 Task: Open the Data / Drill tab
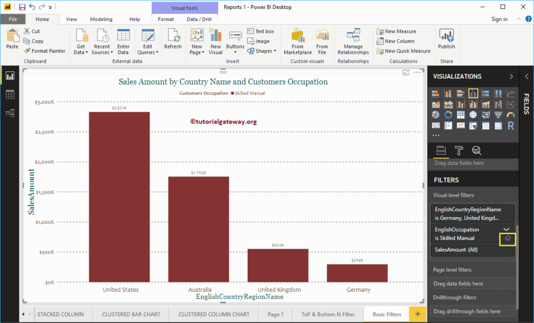pyautogui.click(x=199, y=19)
